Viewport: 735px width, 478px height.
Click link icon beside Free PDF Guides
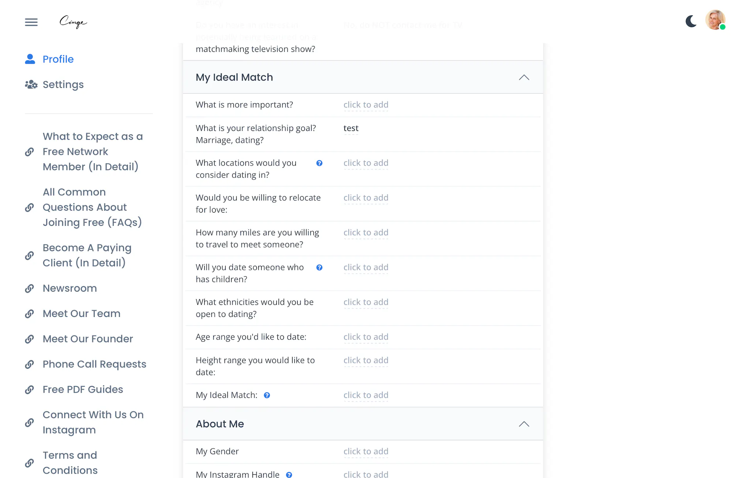(29, 390)
